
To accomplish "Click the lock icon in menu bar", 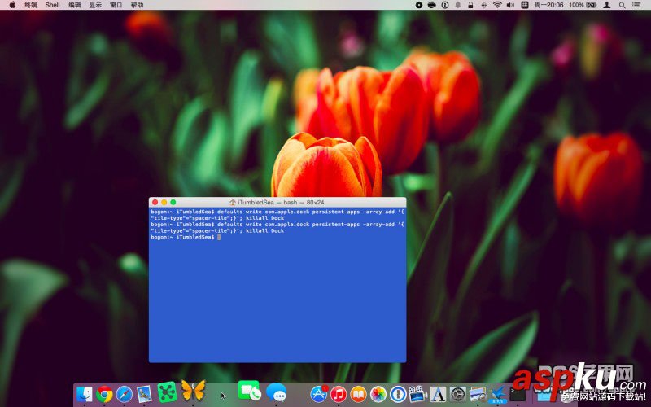I will point(470,5).
